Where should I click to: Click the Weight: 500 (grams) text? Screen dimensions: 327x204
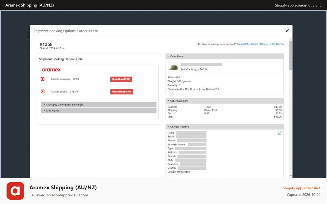tap(179, 81)
